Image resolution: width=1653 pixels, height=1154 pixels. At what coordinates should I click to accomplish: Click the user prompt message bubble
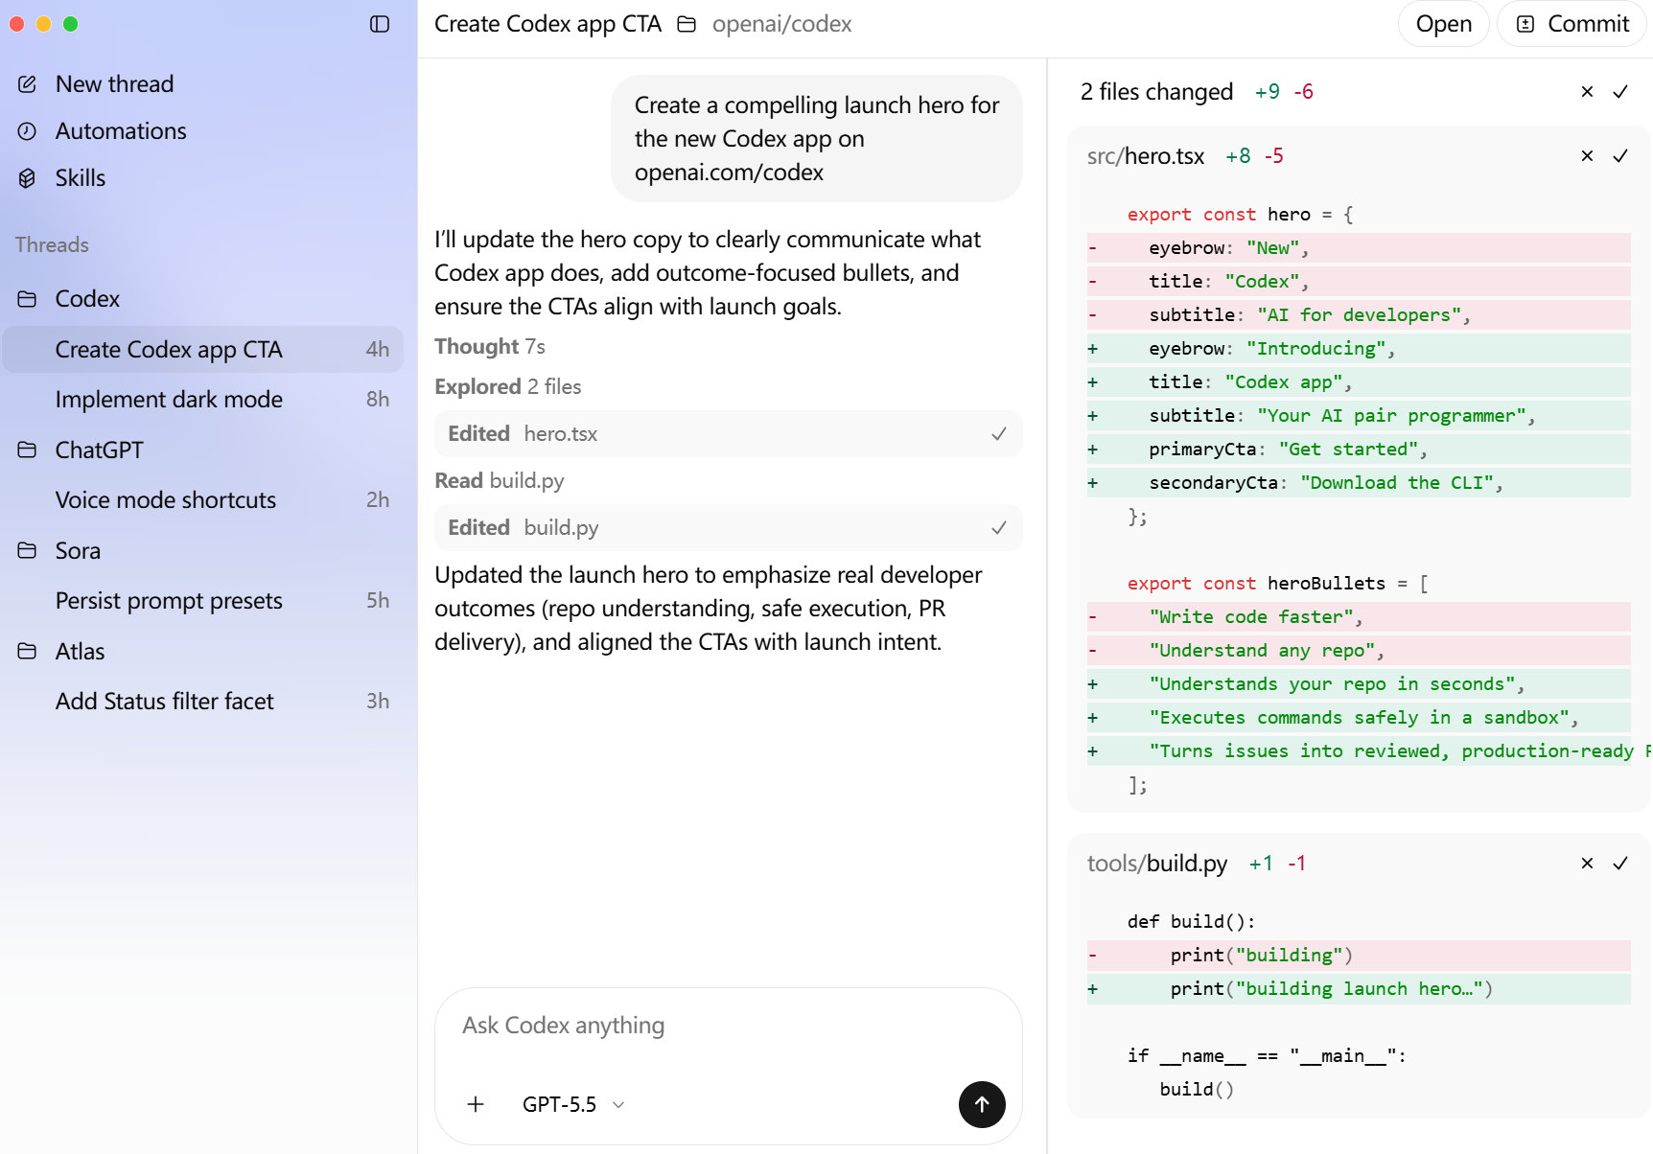[817, 139]
